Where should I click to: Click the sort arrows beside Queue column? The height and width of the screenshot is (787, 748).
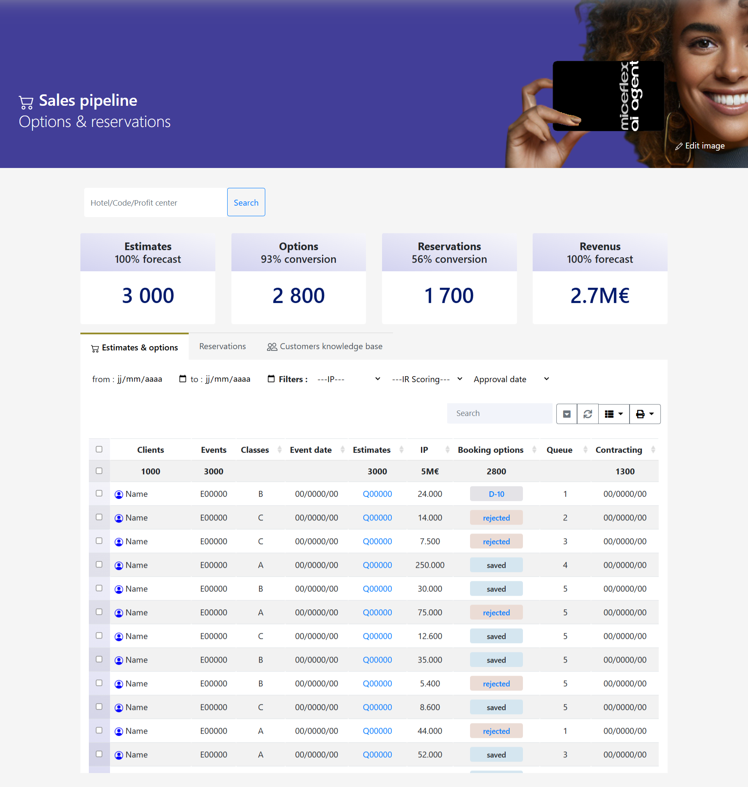coord(585,449)
